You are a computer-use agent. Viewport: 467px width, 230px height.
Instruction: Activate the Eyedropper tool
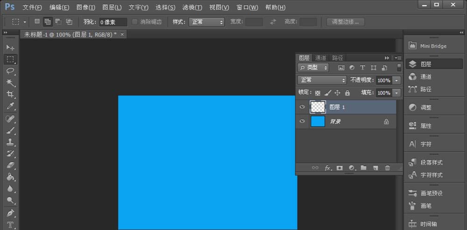pos(10,107)
